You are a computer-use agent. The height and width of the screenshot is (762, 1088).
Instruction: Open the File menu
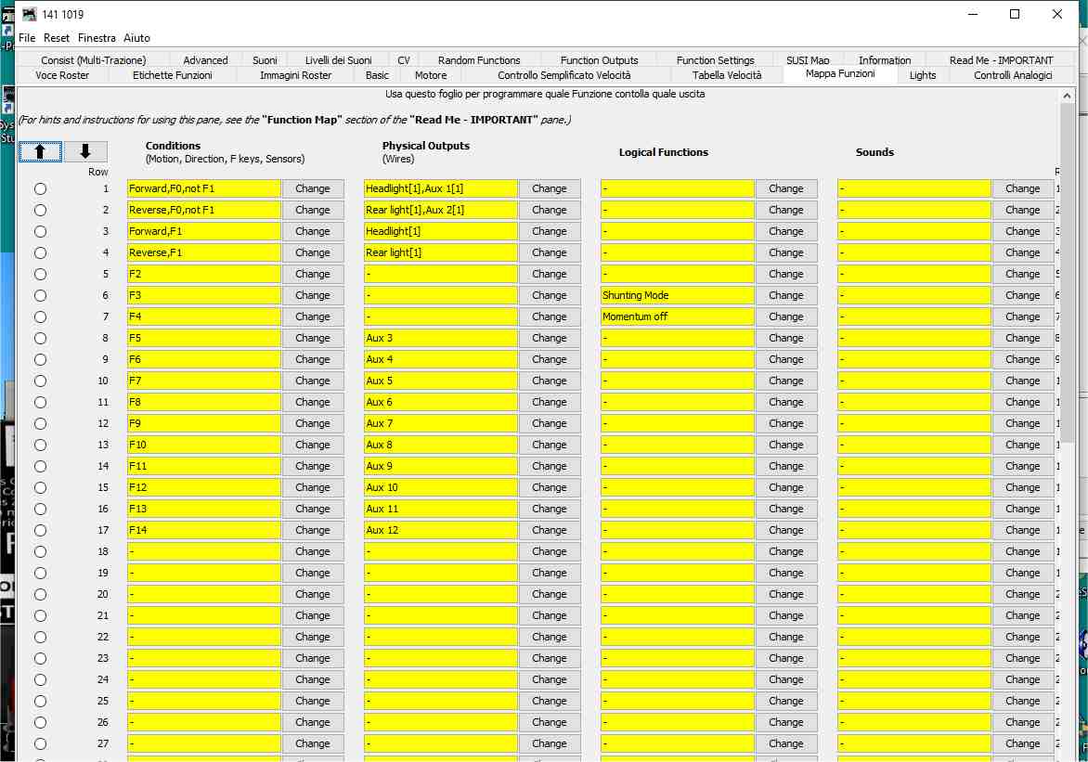(x=27, y=38)
